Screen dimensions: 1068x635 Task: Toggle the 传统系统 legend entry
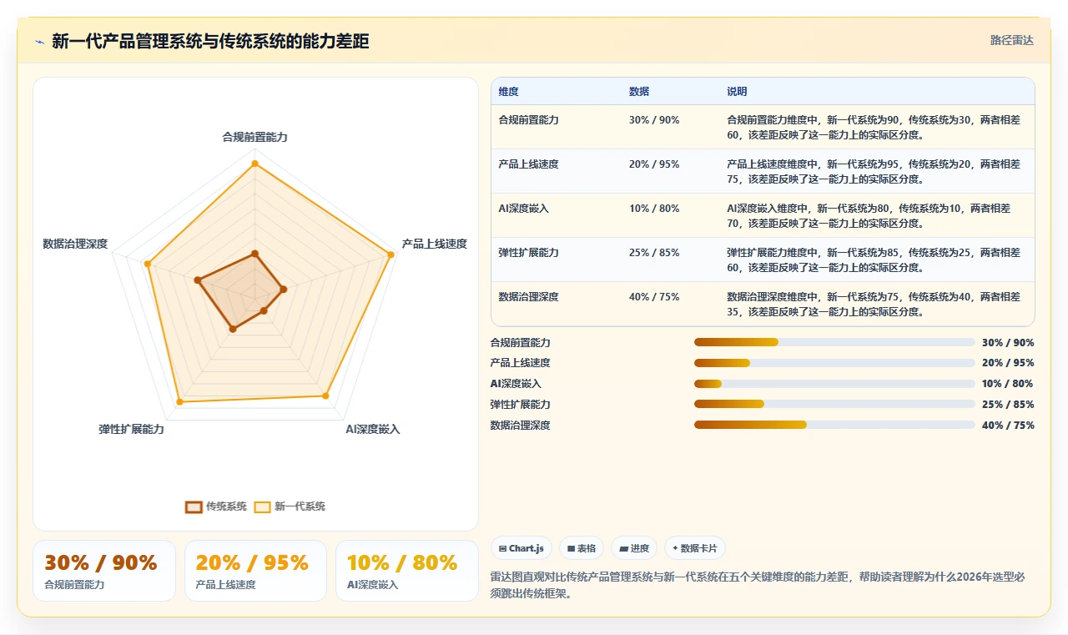pos(216,506)
